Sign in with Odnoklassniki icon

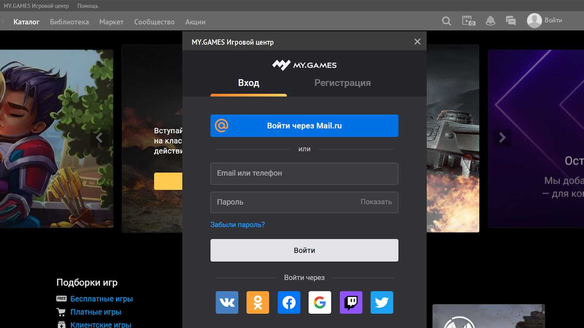coord(258,302)
